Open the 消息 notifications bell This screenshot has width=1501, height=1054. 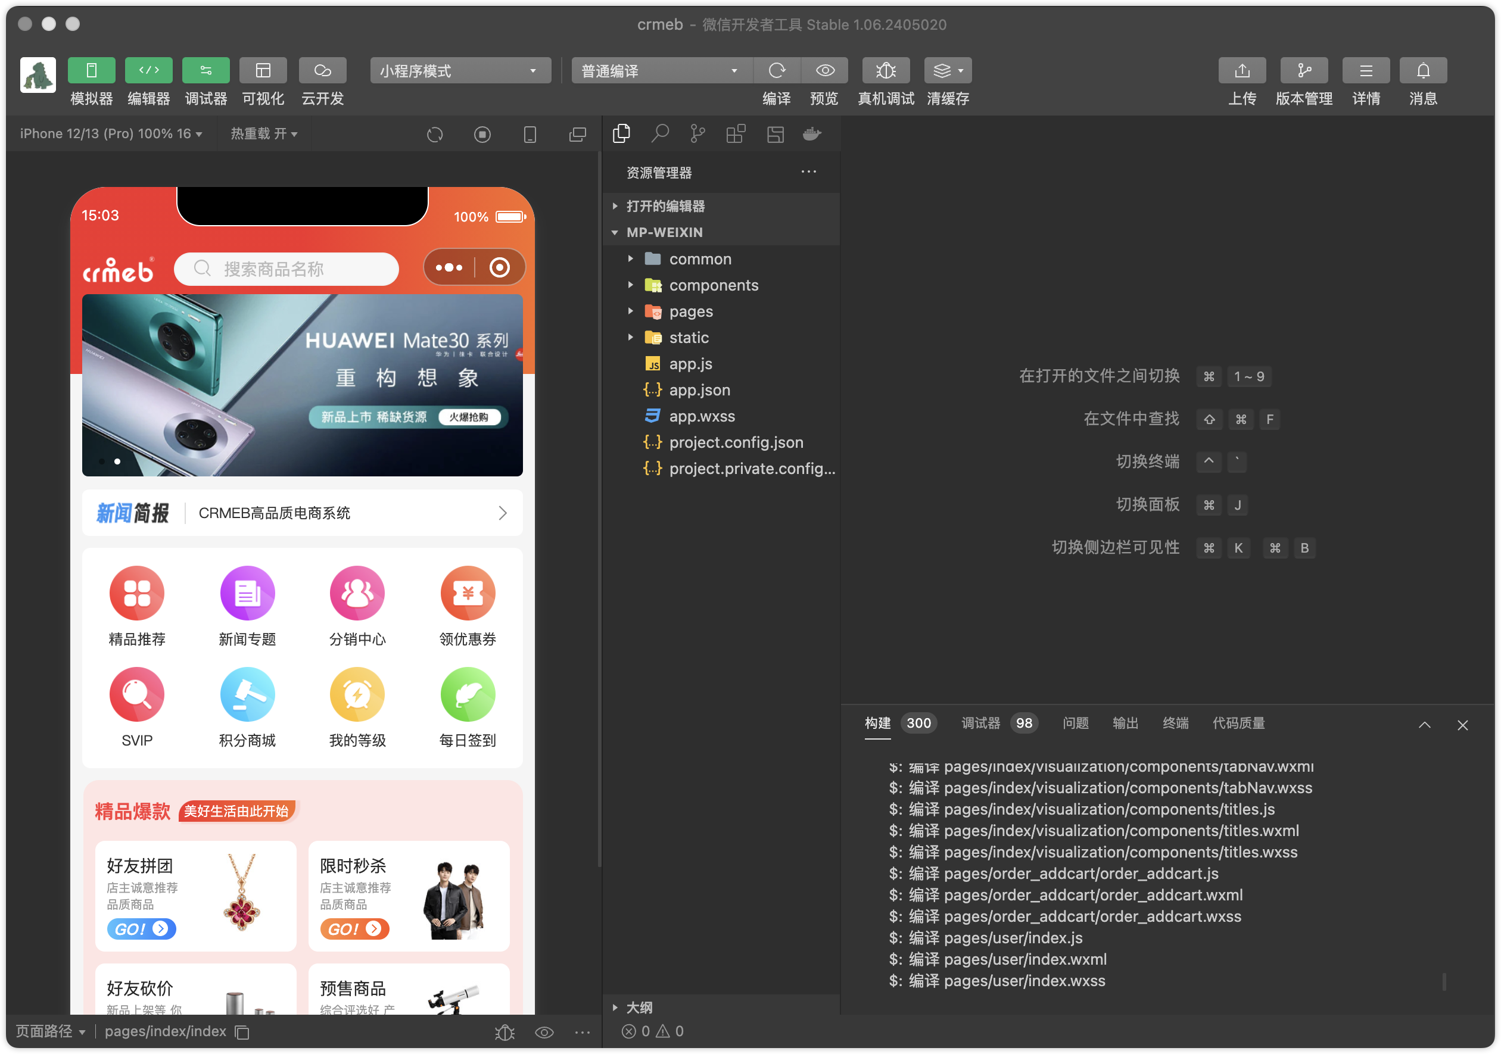coord(1423,71)
